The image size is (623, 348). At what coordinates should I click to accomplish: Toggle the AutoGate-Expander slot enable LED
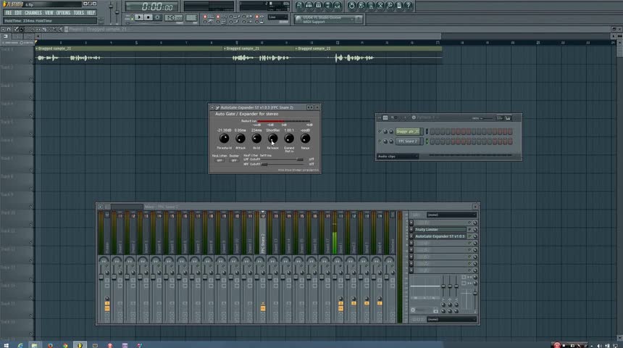[469, 236]
